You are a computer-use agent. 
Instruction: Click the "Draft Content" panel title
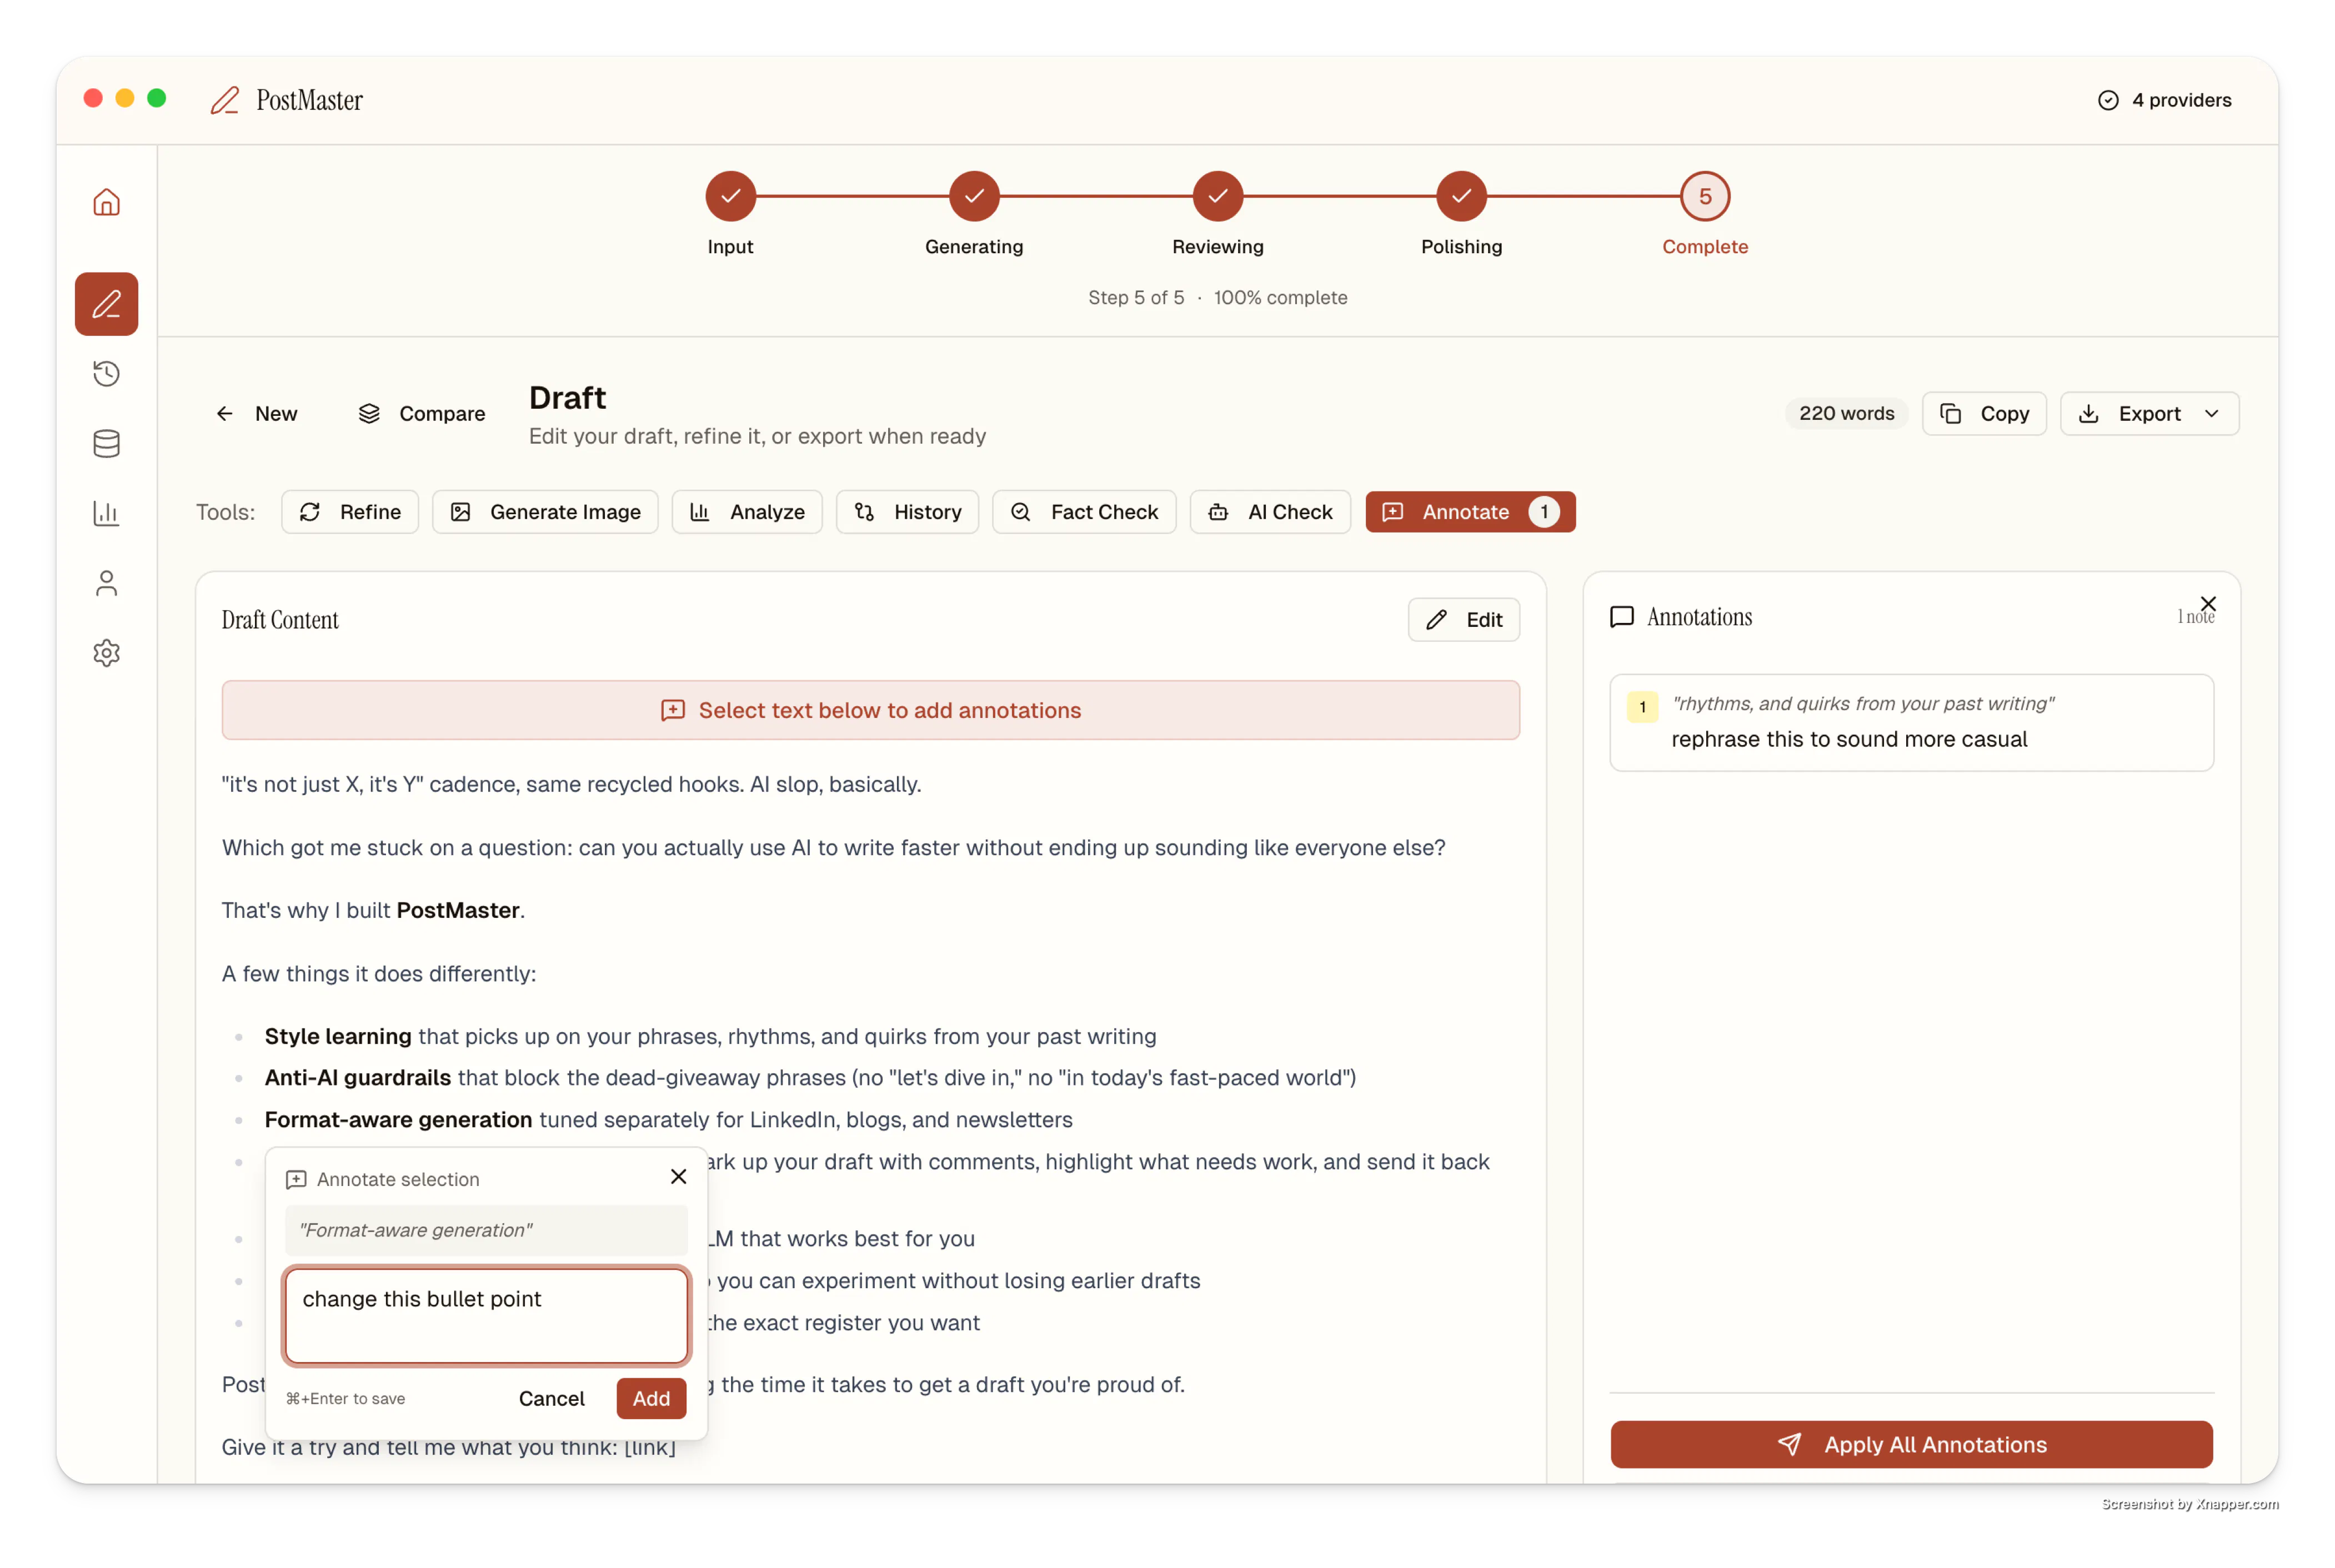tap(280, 620)
